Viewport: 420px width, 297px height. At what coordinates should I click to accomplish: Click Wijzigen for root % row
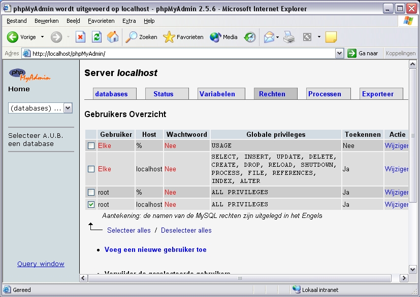[x=397, y=192]
